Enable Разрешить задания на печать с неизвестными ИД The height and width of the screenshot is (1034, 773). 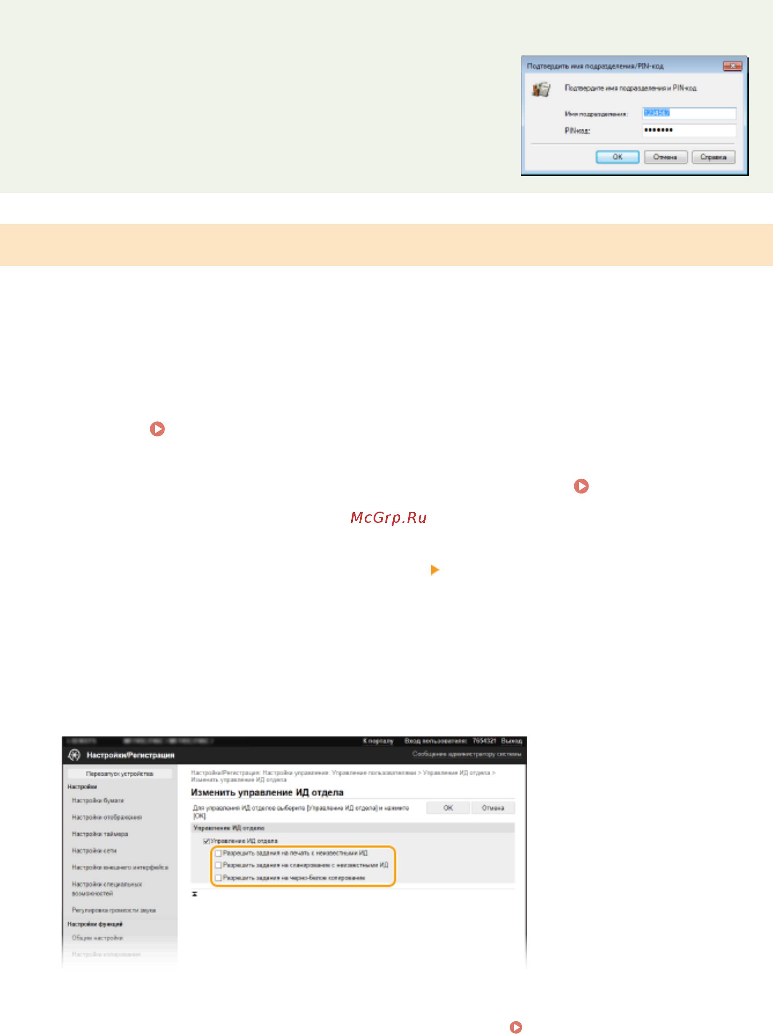click(218, 853)
